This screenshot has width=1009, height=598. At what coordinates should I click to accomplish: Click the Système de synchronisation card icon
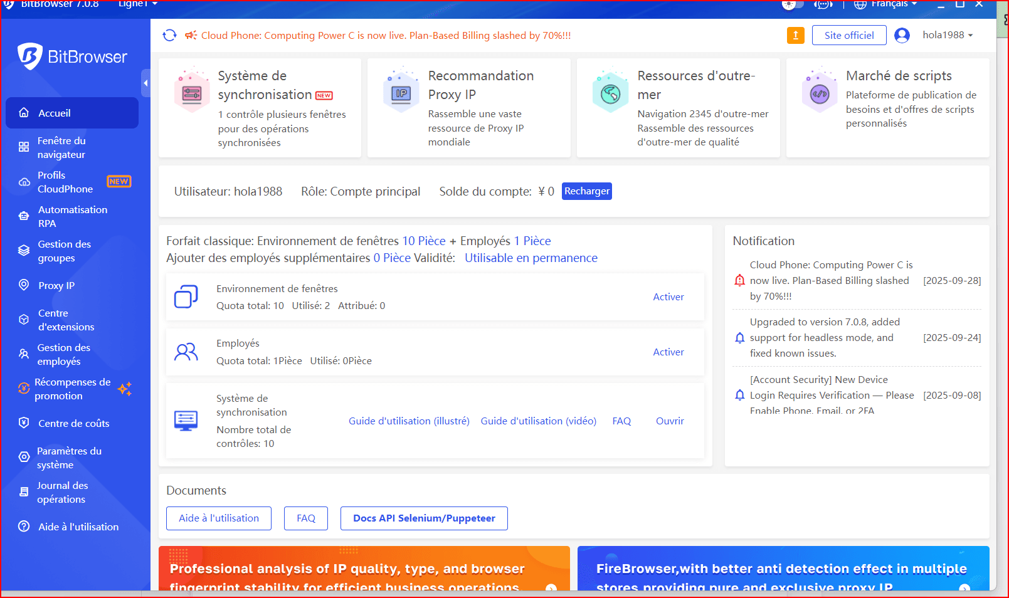coord(192,93)
